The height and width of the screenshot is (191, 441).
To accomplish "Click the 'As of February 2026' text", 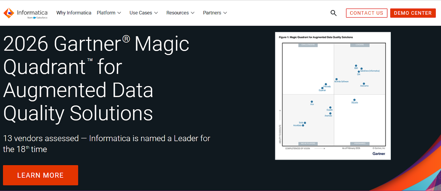I will pyautogui.click(x=351, y=148).
